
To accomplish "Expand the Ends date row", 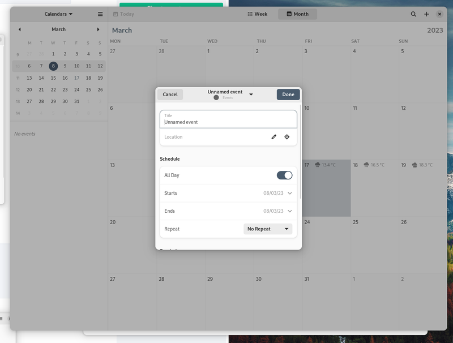I will 228,211.
